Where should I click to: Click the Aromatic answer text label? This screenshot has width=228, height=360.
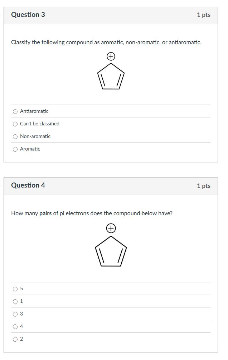[x=30, y=149]
